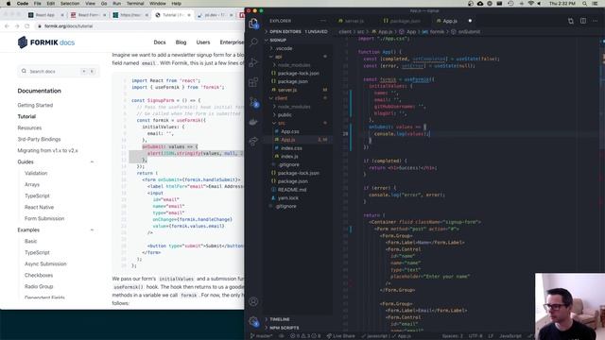Screen dimensions: 605x340
Task: Open index.js in the src folder
Action: point(289,156)
